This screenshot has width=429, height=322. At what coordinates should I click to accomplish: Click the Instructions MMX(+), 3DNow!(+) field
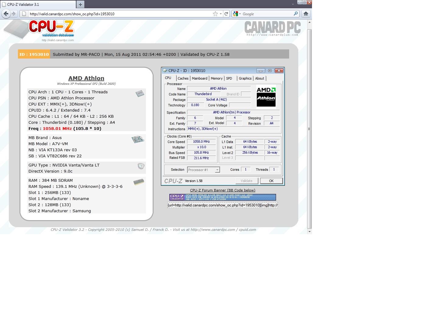233,129
